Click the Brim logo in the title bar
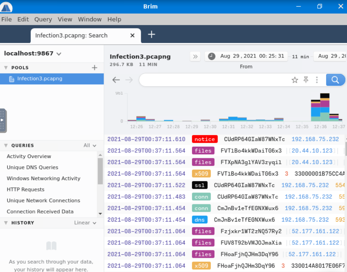347x272 pixels. coord(6,7)
